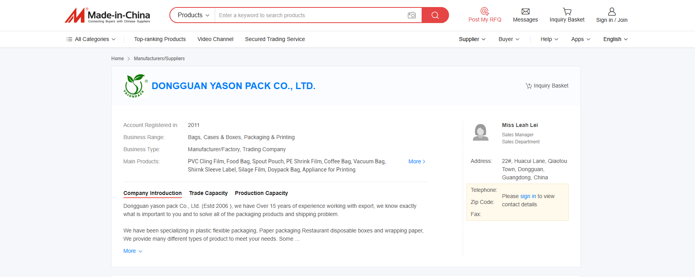Click the Made-in-China logo

[x=107, y=15]
